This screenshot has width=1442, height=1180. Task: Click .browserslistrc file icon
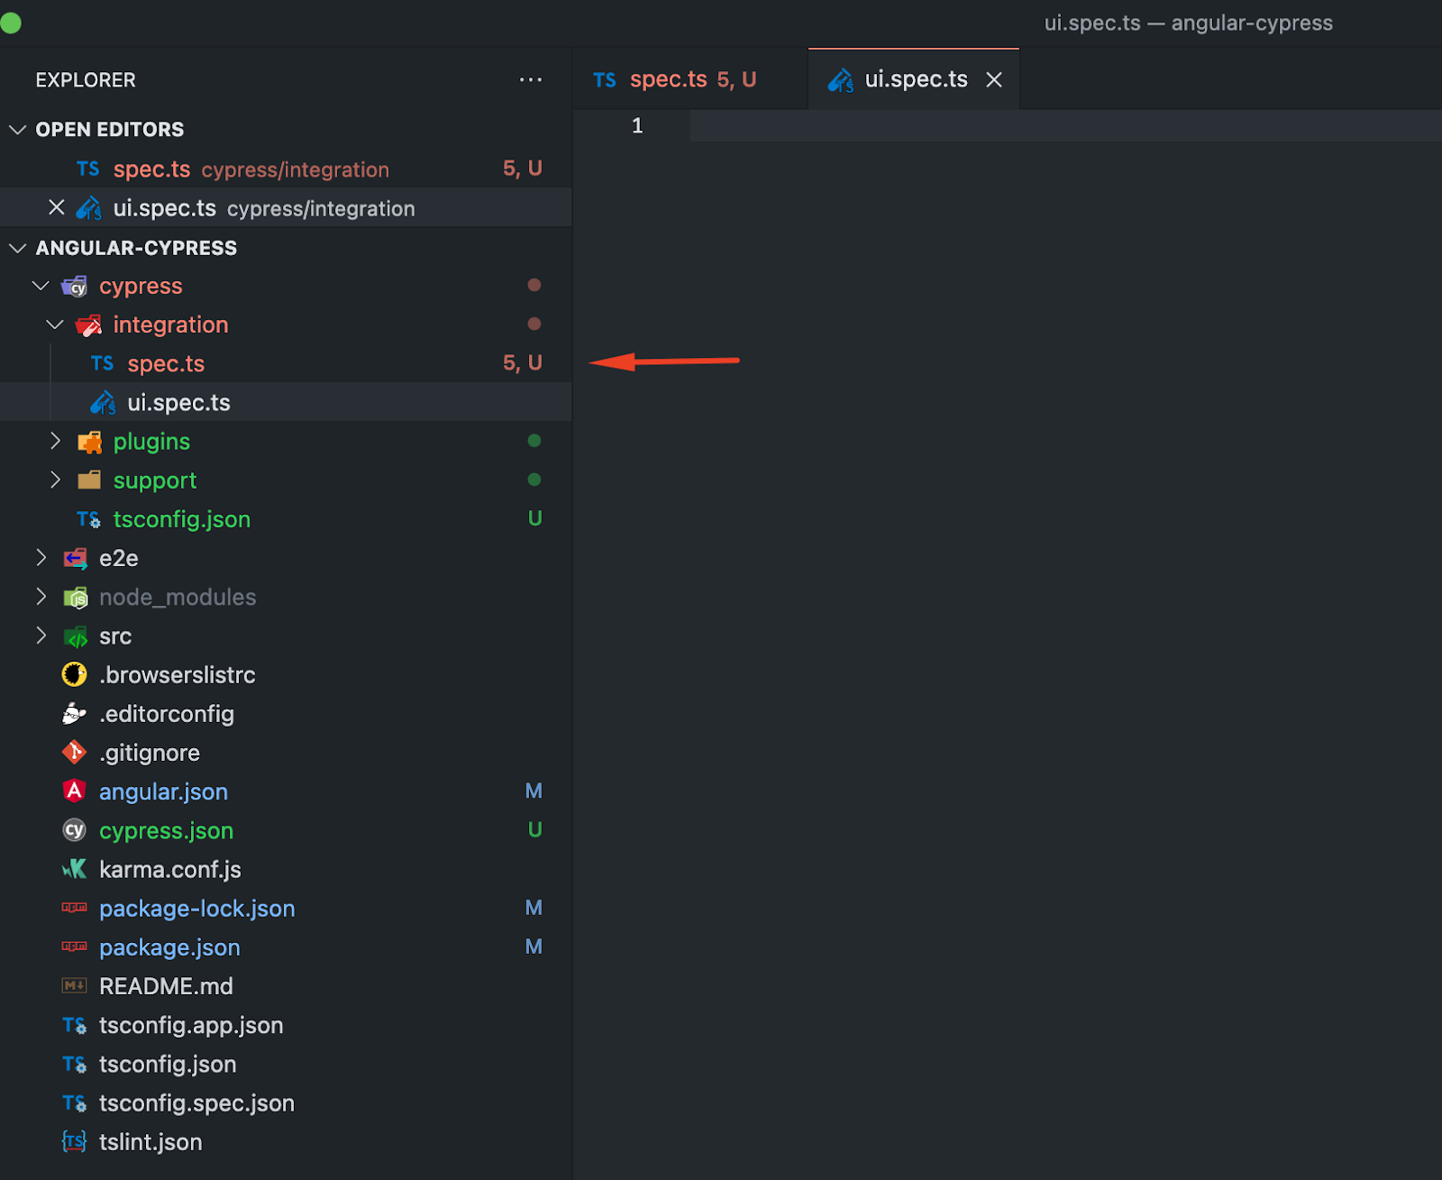[x=74, y=674]
